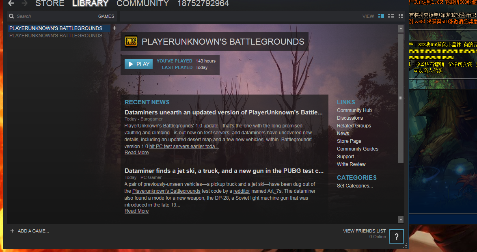Click the RECENT NEWS heading

pos(147,102)
